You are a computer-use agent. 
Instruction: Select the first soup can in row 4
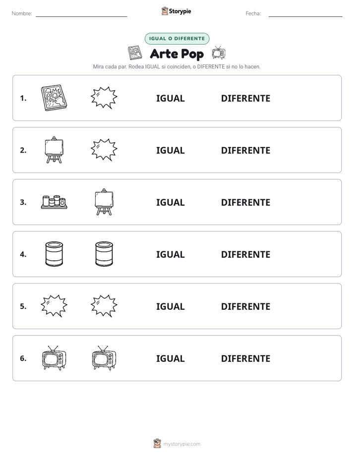click(54, 254)
